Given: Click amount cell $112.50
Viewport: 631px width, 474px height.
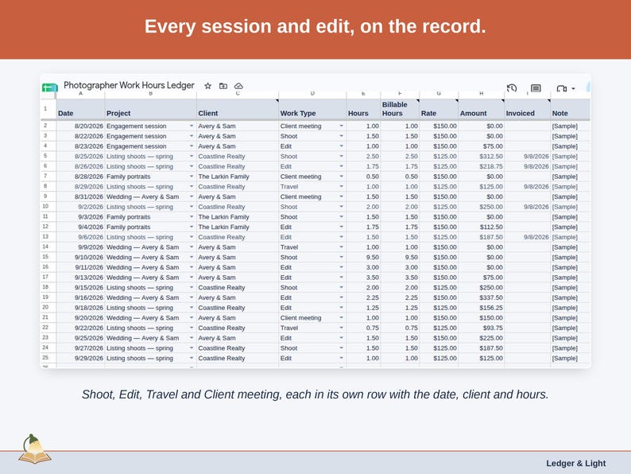Looking at the screenshot, I should [x=482, y=227].
